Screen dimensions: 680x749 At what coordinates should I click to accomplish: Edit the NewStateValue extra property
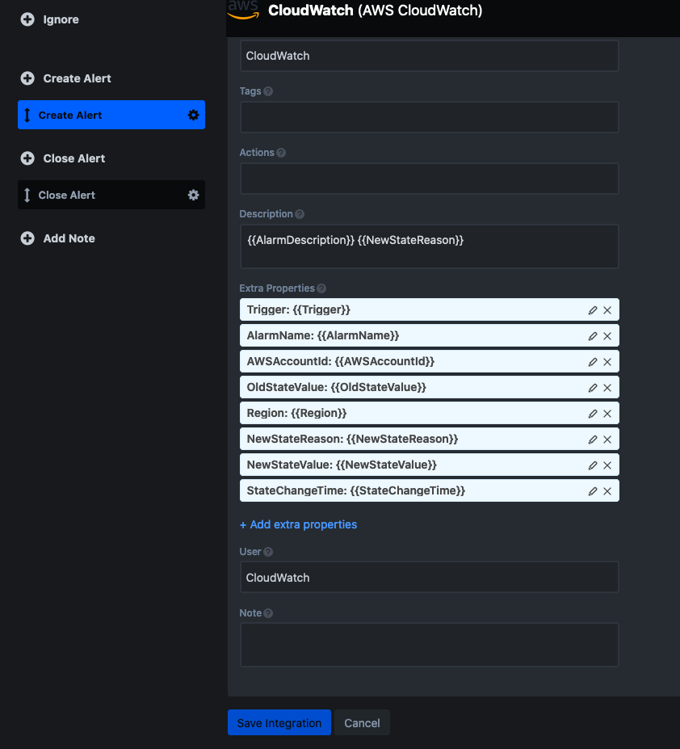[593, 465]
